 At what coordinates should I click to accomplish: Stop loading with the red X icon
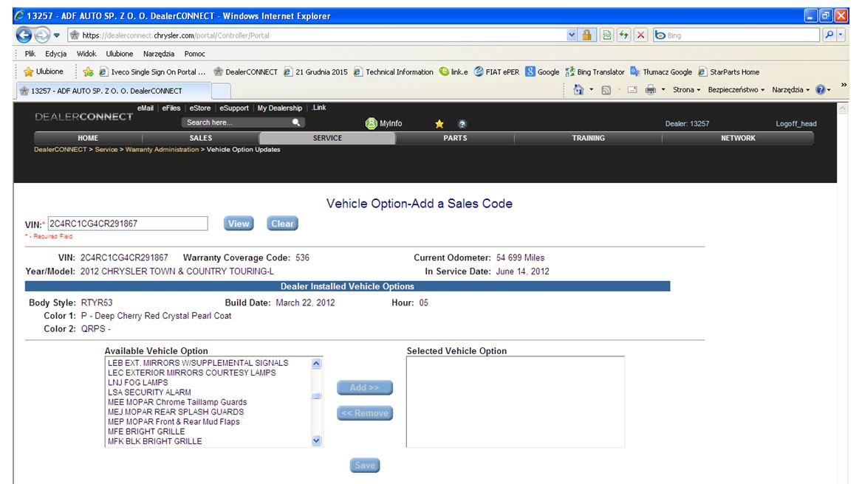640,35
